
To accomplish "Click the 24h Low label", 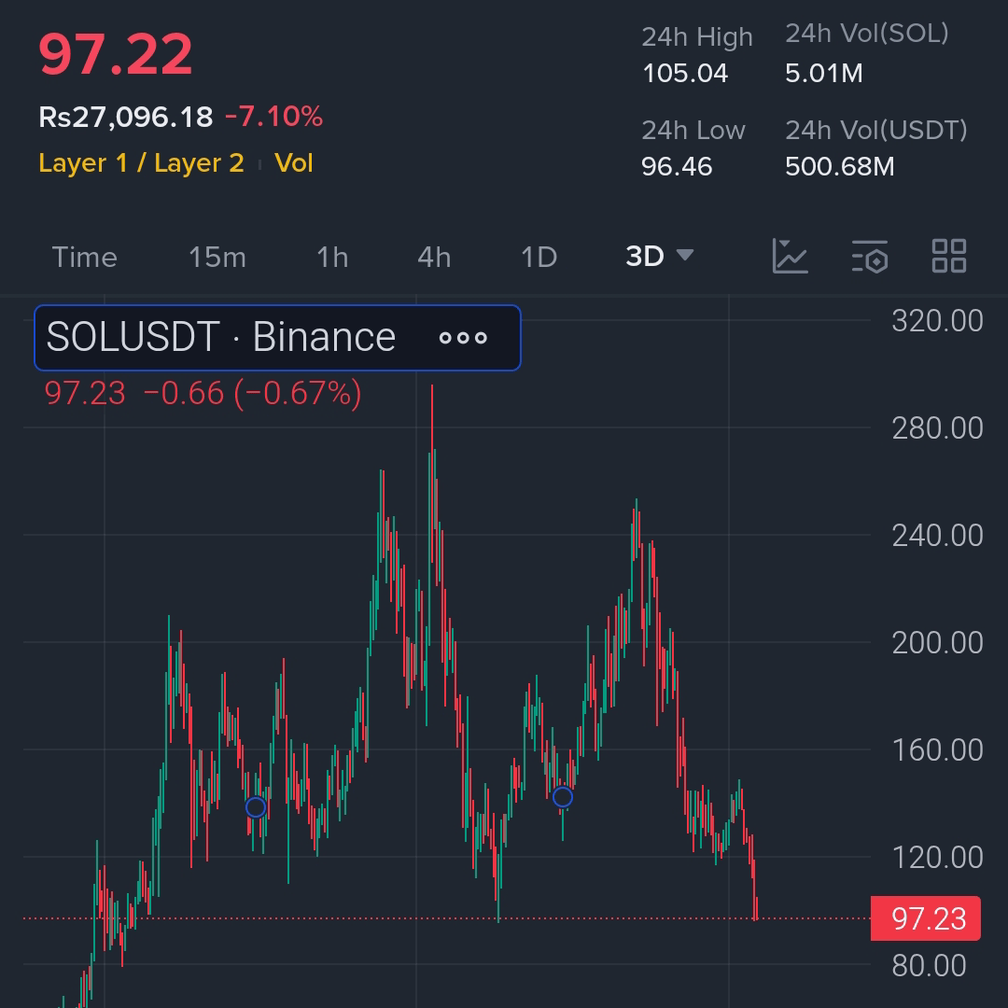I will tap(693, 130).
